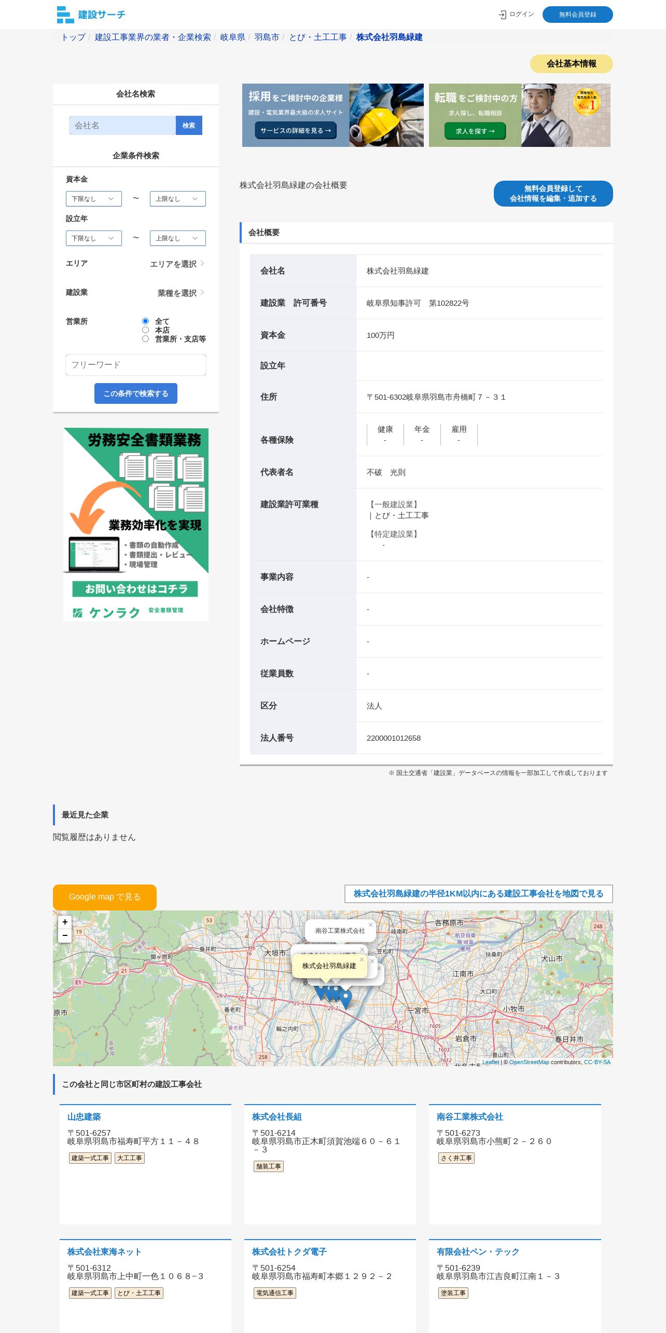Click 求人を探す button in banner
Viewport: 666px width, 1333px height.
tap(475, 131)
